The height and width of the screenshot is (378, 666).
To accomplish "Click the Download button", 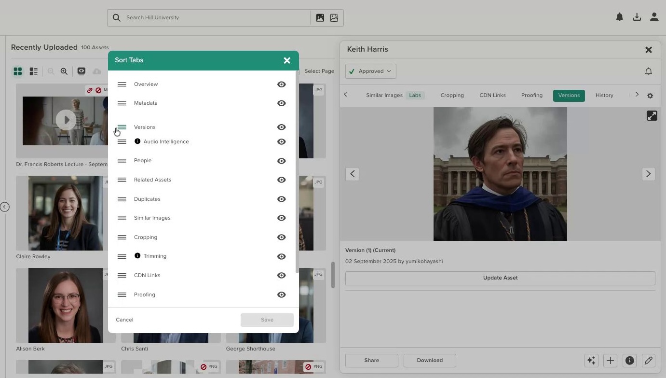I will (x=430, y=361).
